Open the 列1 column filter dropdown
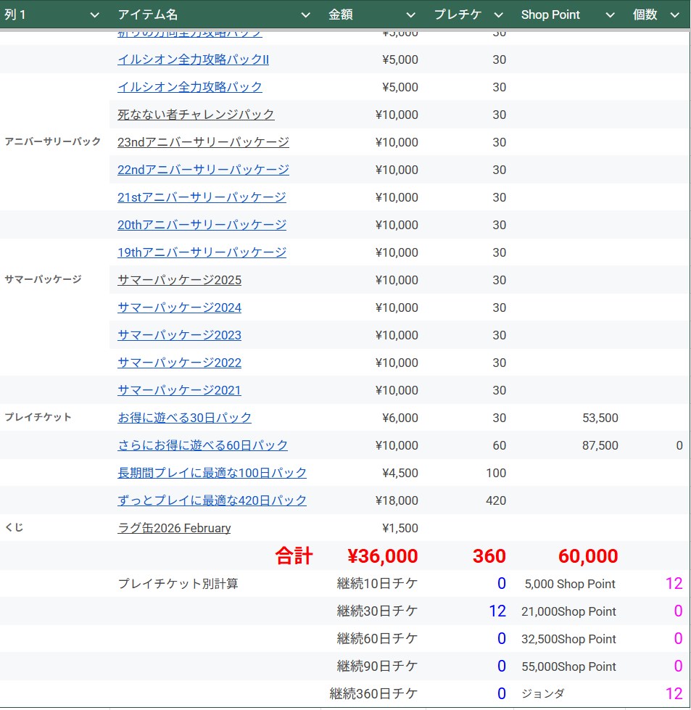Image resolution: width=691 pixels, height=710 pixels. [94, 15]
